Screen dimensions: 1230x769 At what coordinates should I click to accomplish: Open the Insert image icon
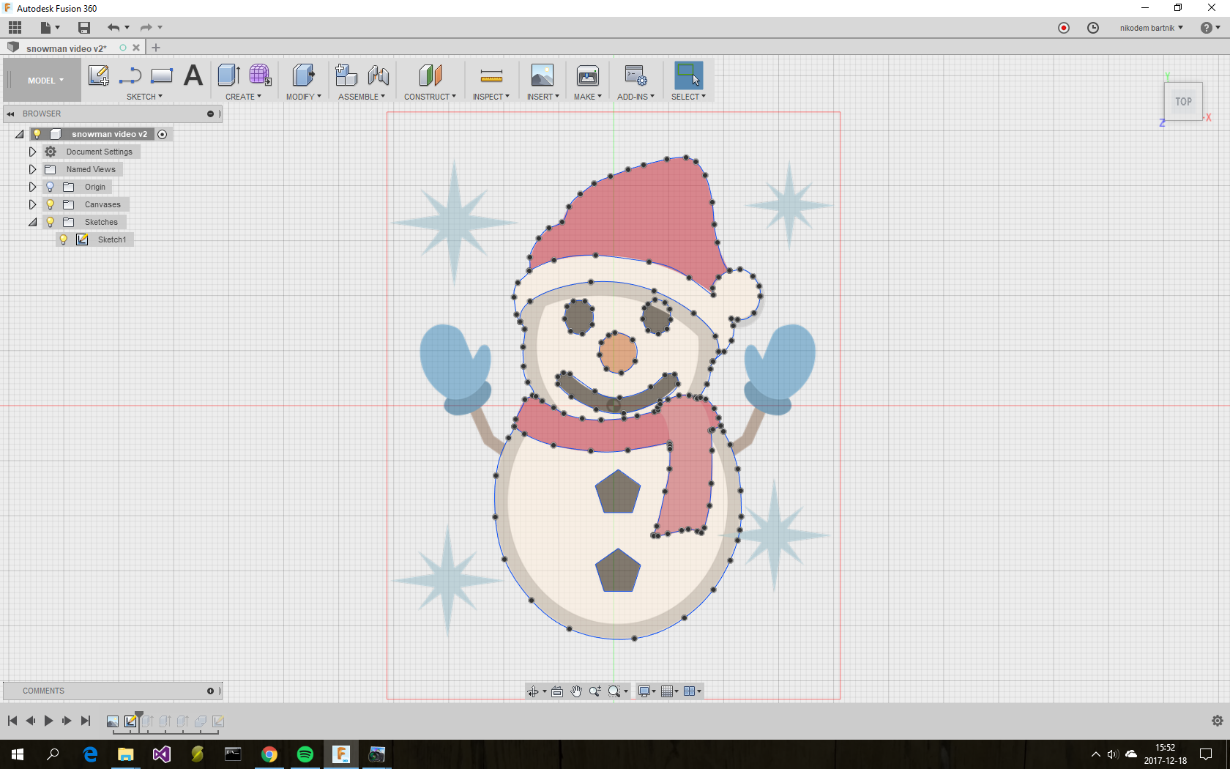tap(542, 75)
